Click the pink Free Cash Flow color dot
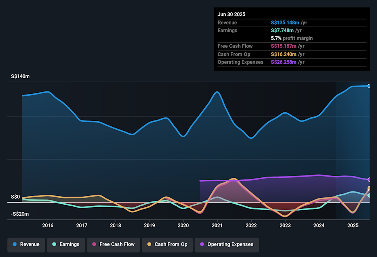Viewport: 377px width, 257px height. 95,245
